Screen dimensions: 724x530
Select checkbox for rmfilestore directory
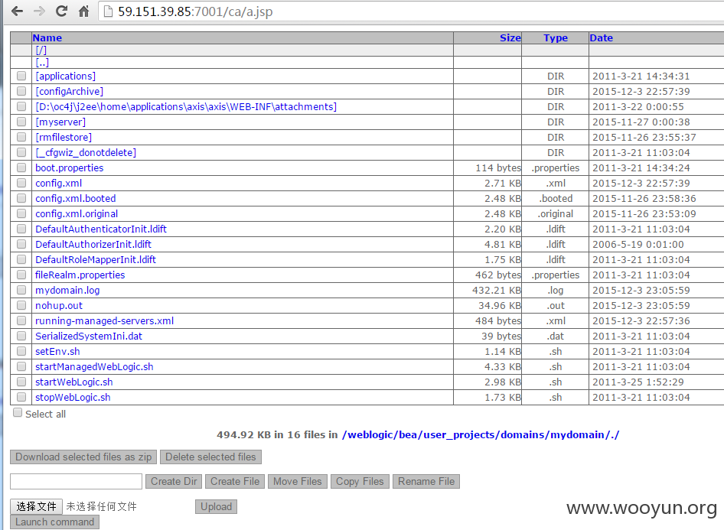coord(21,137)
